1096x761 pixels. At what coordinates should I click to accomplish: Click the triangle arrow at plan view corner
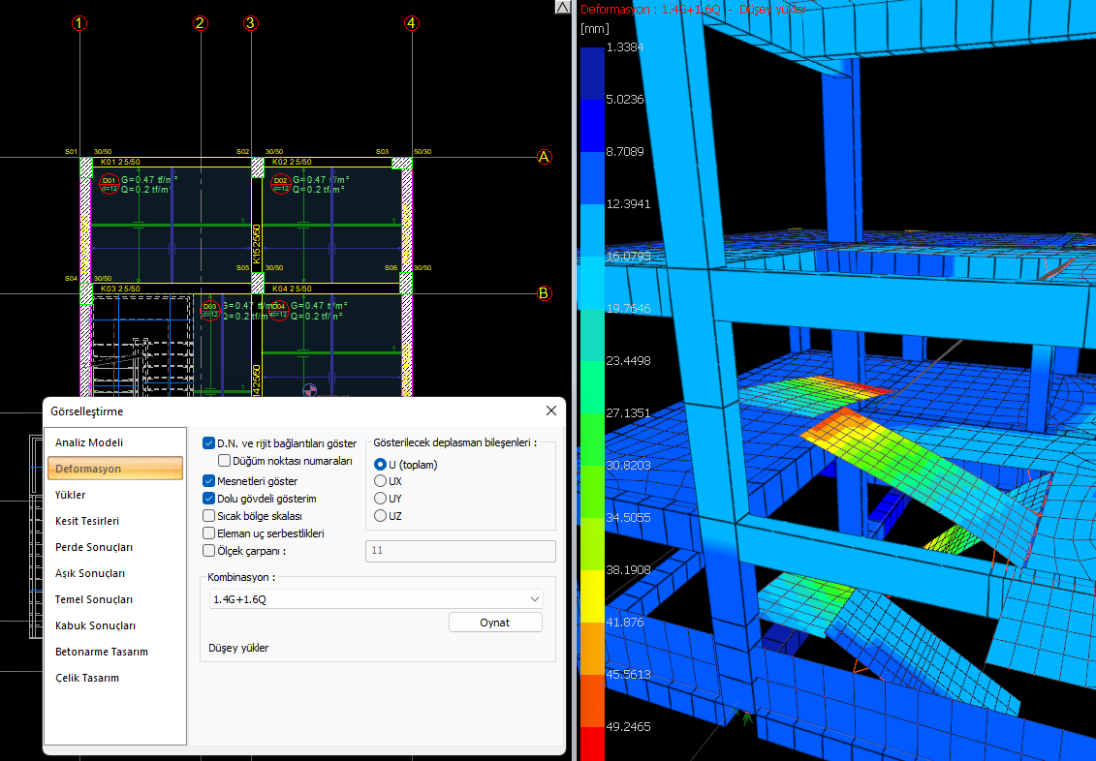point(562,8)
